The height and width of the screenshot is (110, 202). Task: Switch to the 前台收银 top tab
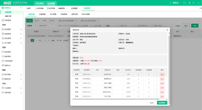click(x=40, y=3)
